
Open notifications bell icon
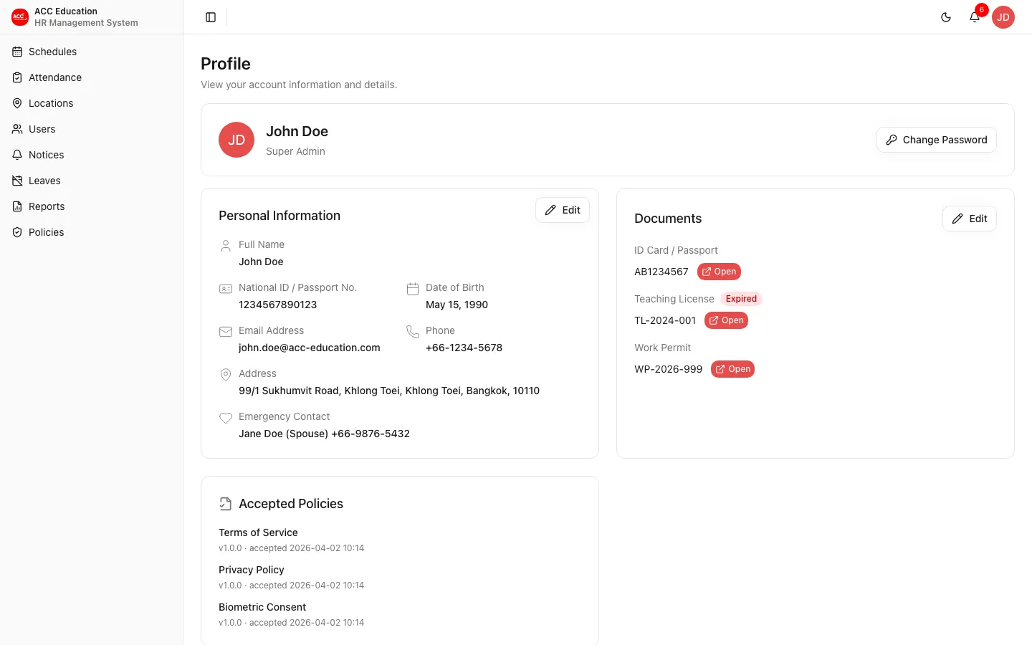click(975, 17)
